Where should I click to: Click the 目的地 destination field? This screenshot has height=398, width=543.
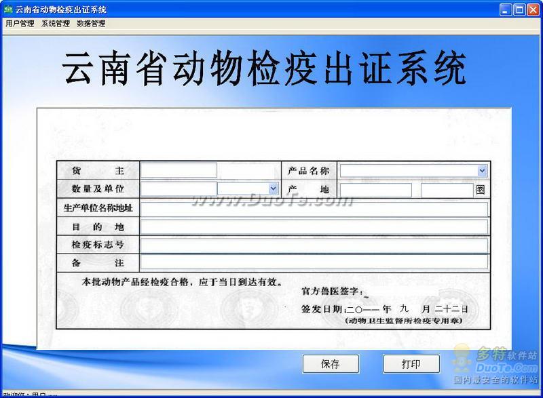[x=314, y=226]
